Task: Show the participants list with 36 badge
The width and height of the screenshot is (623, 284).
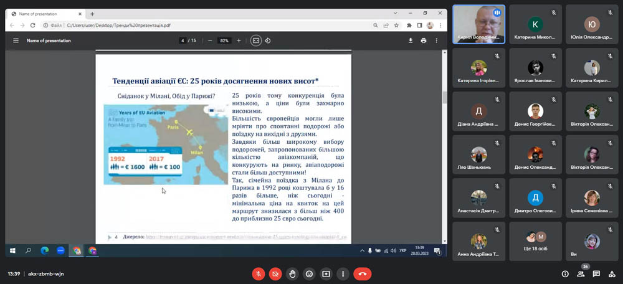Action: tap(581, 273)
